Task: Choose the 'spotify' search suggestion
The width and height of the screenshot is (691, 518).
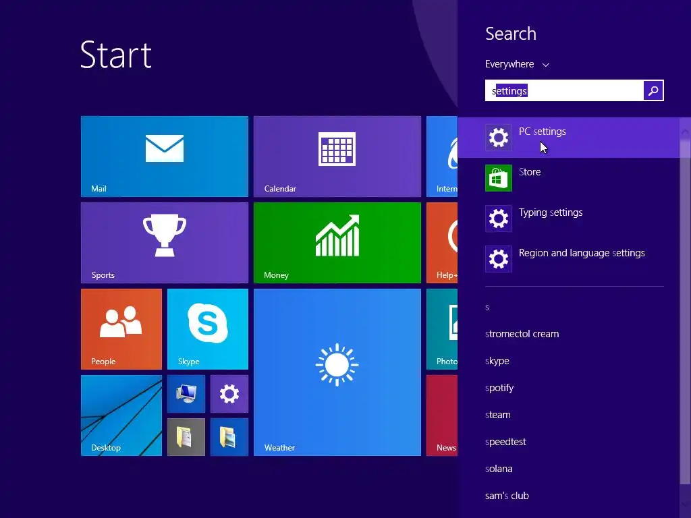Action: click(499, 388)
